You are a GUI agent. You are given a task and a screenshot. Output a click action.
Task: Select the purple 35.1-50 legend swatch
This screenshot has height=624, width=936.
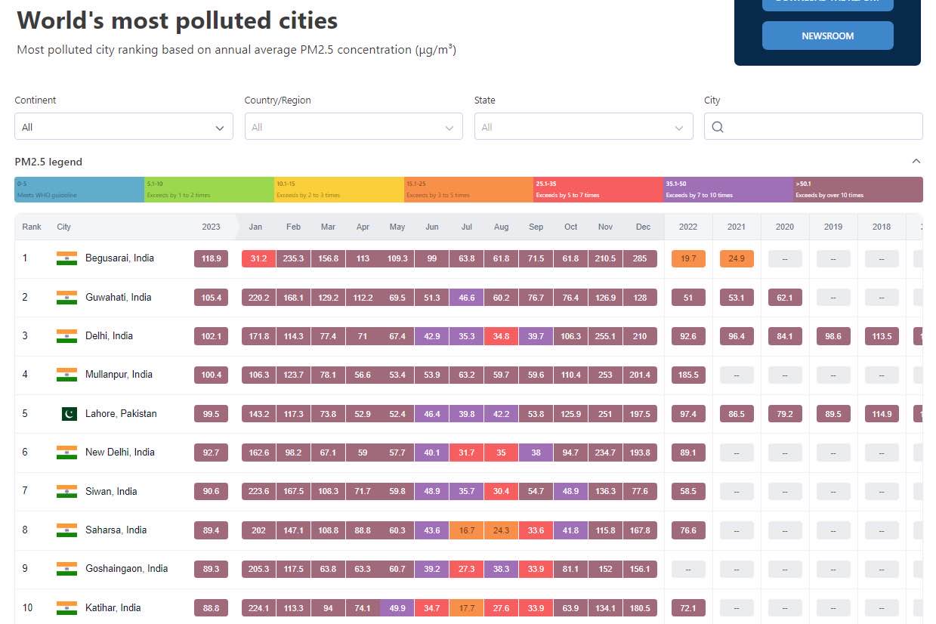tap(728, 190)
